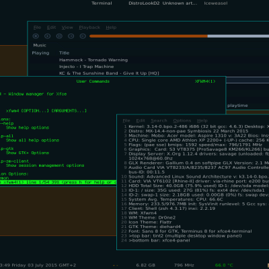Viewport: 269px width, 269px height.
Task: Open the music player Help menu
Action: (x=111, y=28)
